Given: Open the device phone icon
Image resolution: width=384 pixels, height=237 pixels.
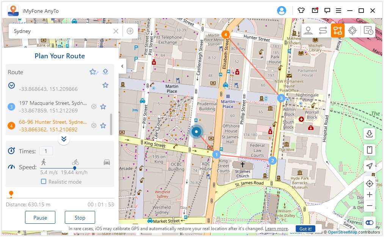Looking at the screenshot, I should [x=369, y=150].
